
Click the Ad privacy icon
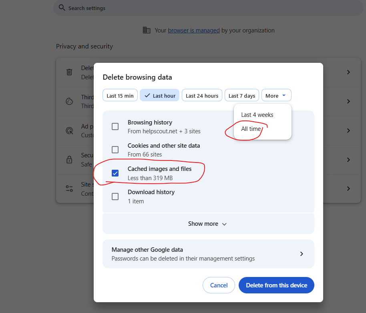69,130
